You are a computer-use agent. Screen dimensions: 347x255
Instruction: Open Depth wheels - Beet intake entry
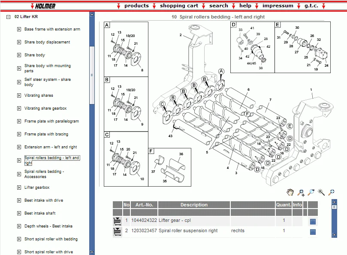pyautogui.click(x=48, y=226)
